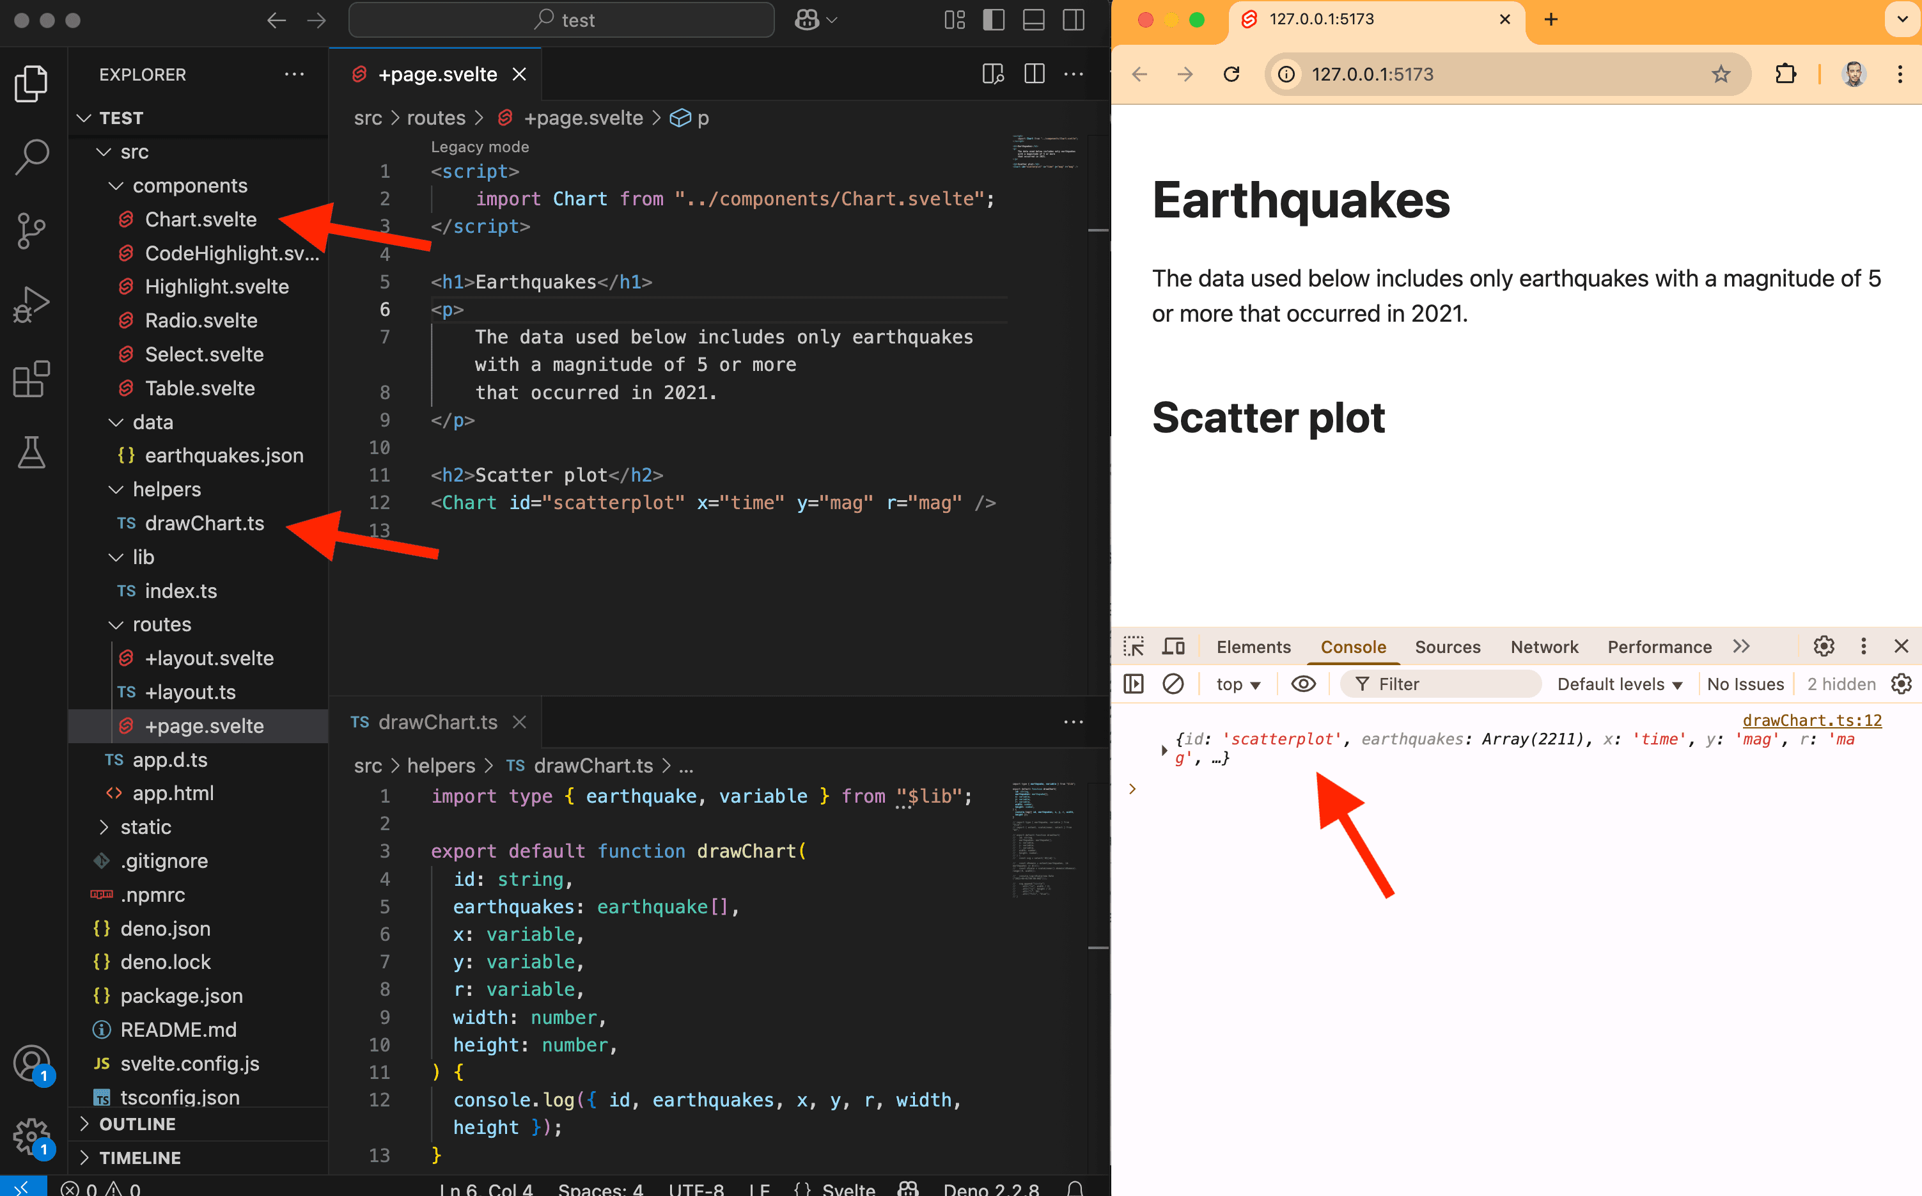Open the Source Control view
Screen dimensions: 1922x1196
coord(31,230)
